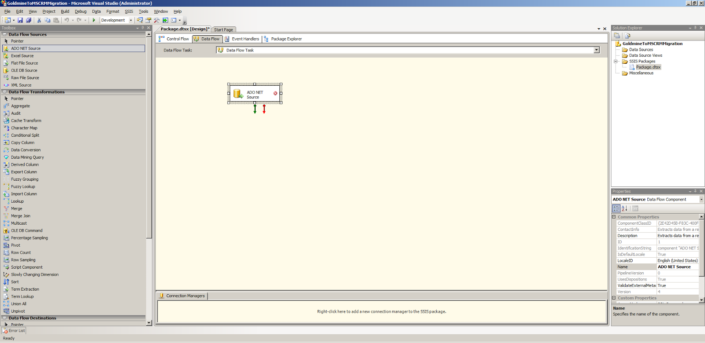Select ADO NET Source in toolbox
This screenshot has width=705, height=343.
tap(74, 48)
